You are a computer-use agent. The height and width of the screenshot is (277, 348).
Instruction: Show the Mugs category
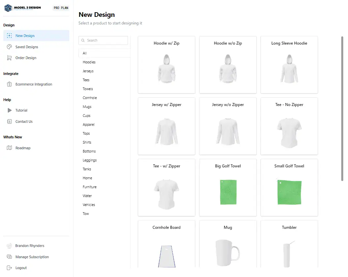click(x=87, y=107)
